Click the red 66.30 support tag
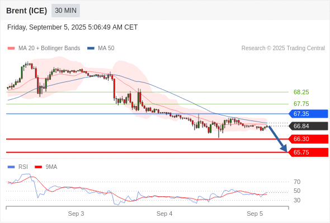This screenshot has height=223, width=330. [x=308, y=139]
